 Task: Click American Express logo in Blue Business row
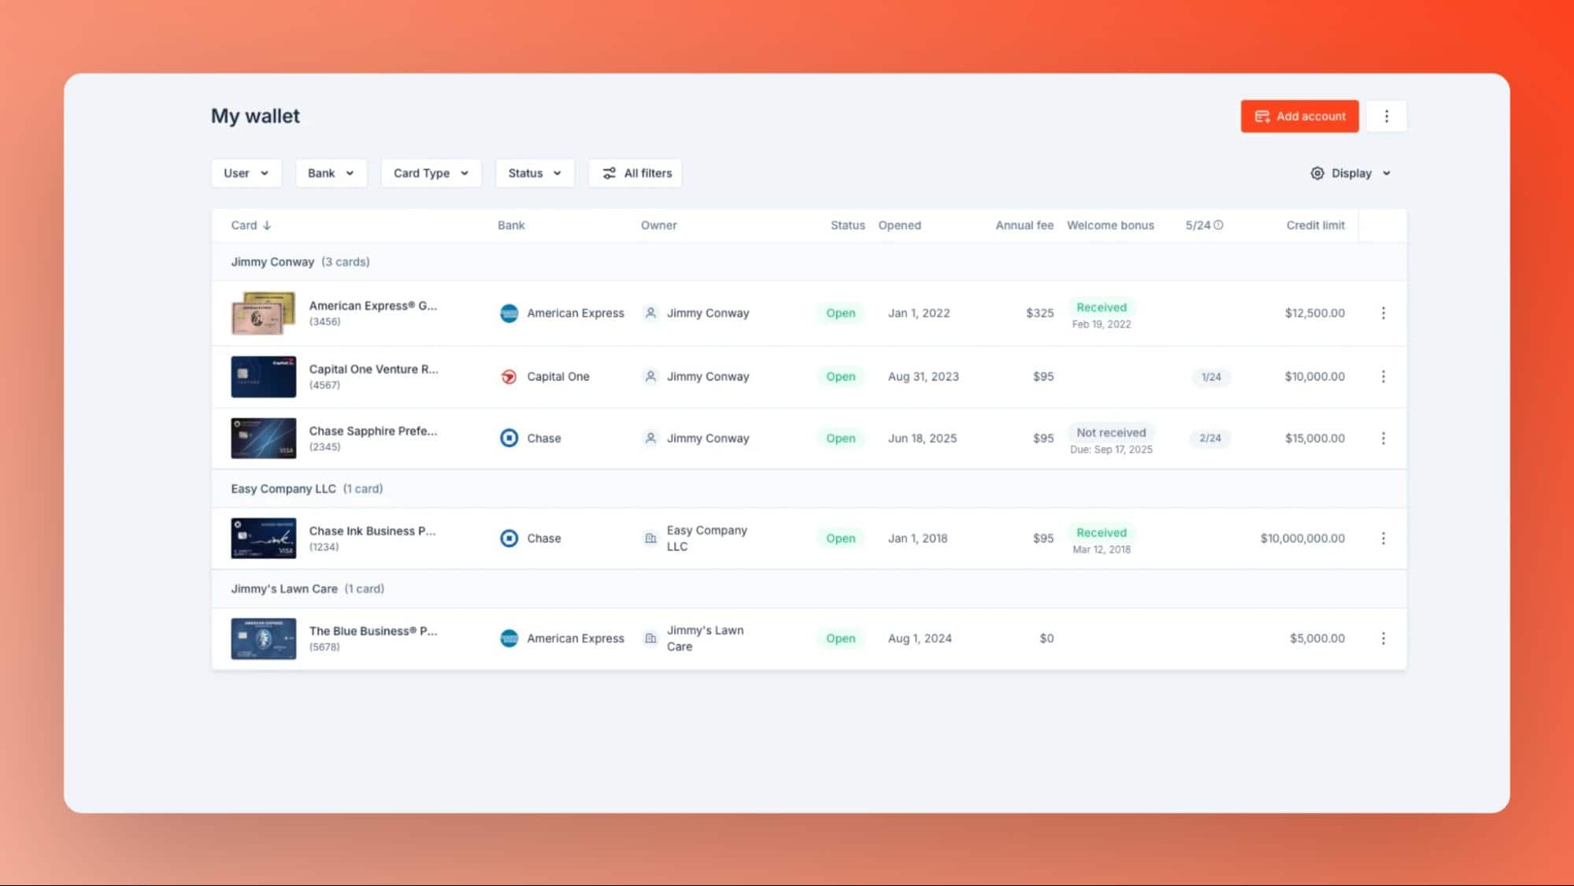pyautogui.click(x=509, y=638)
